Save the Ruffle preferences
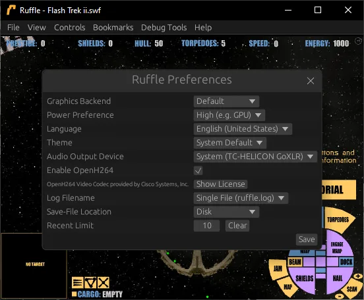Screen dimensions: 364x300 coord(307,239)
